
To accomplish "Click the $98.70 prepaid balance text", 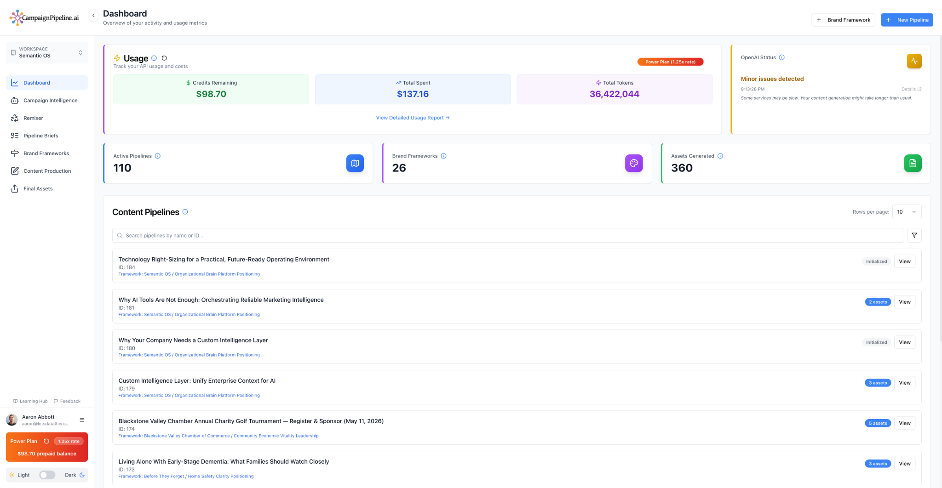I will point(47,454).
